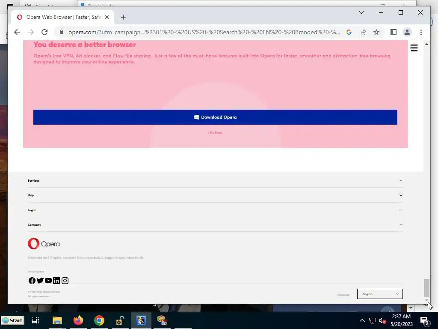Open the Chrome profile avatar
438x329 pixels.
[407, 32]
